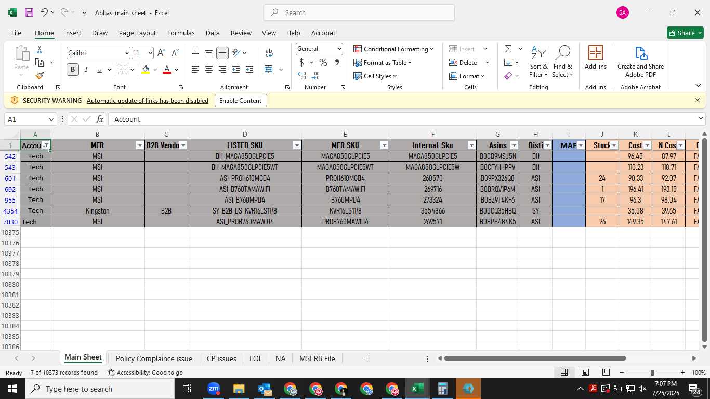Image resolution: width=710 pixels, height=399 pixels.
Task: Click the Center horizontal alignment icon
Action: coord(209,70)
